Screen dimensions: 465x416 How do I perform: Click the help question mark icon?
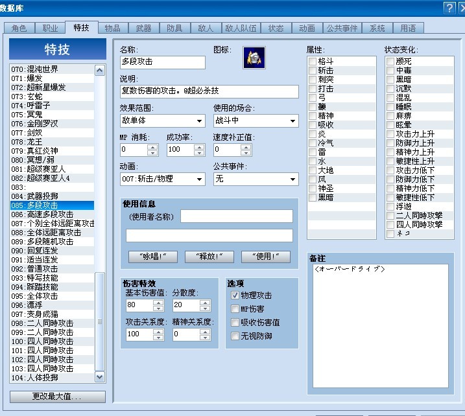coord(449,8)
